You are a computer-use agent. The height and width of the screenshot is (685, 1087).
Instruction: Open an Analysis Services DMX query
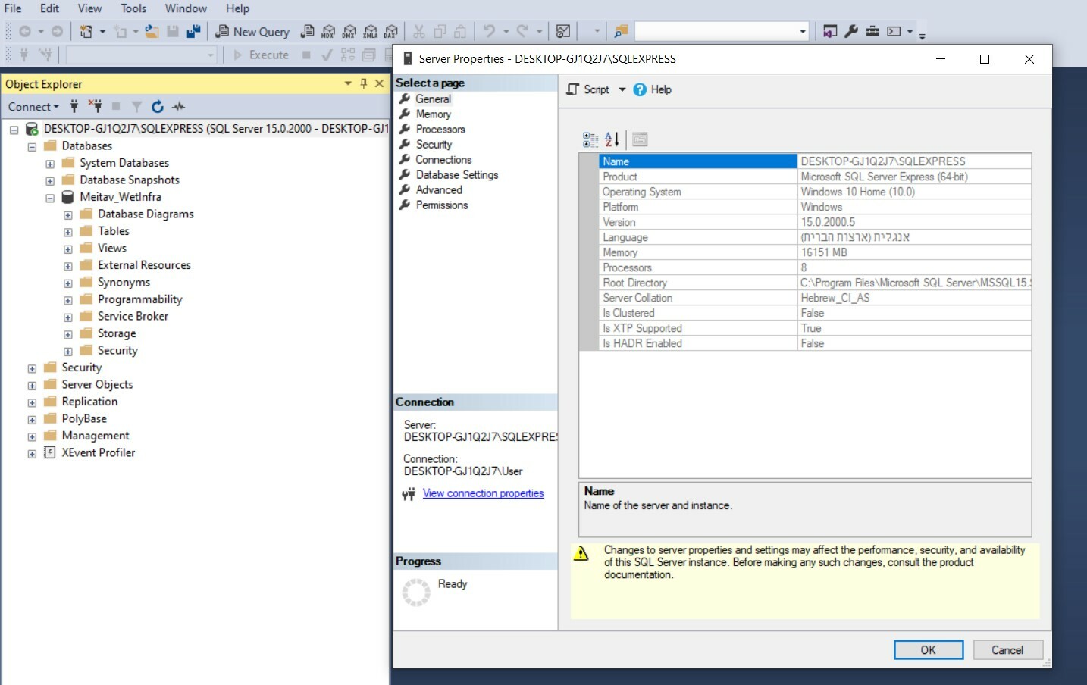(349, 32)
